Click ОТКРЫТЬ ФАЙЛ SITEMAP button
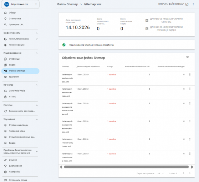The height and width of the screenshot is (182, 199). point(173,4)
